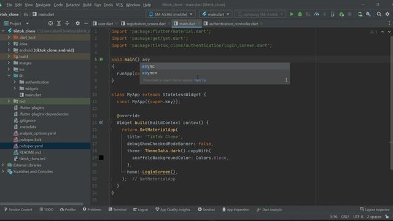Screen dimensions: 393x221
Task: Collapse the tiktok_clone root folder
Action: pyautogui.click(x=3, y=31)
